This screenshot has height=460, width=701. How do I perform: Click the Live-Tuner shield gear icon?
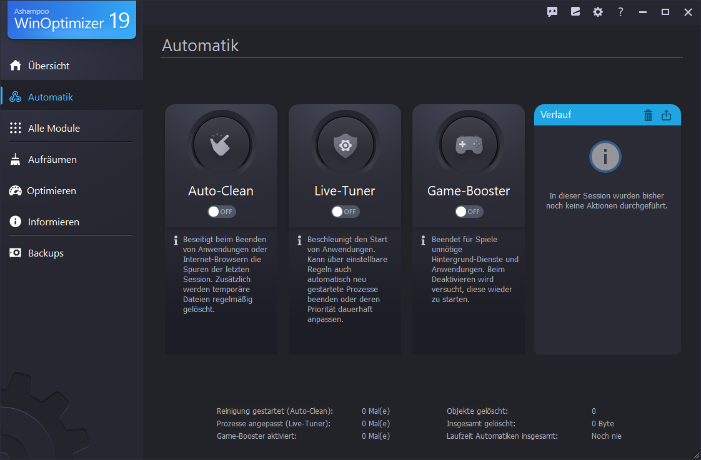[344, 145]
